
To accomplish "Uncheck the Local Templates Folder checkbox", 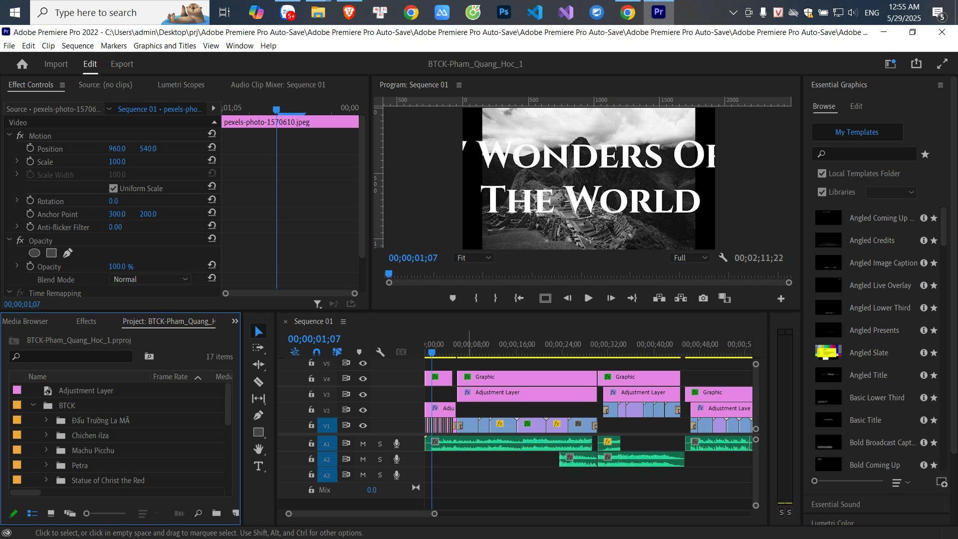I will [822, 174].
